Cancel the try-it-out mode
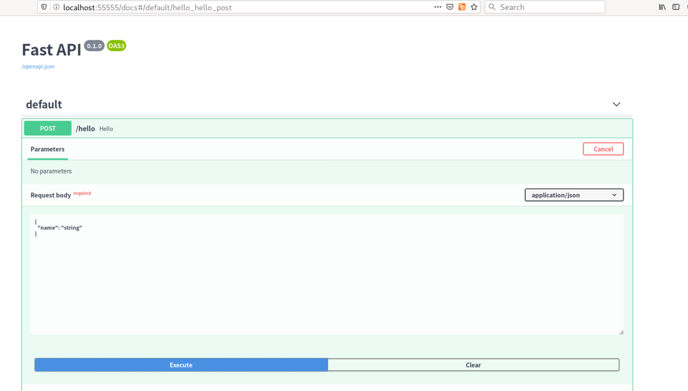Image resolution: width=688 pixels, height=391 pixels. 603,149
